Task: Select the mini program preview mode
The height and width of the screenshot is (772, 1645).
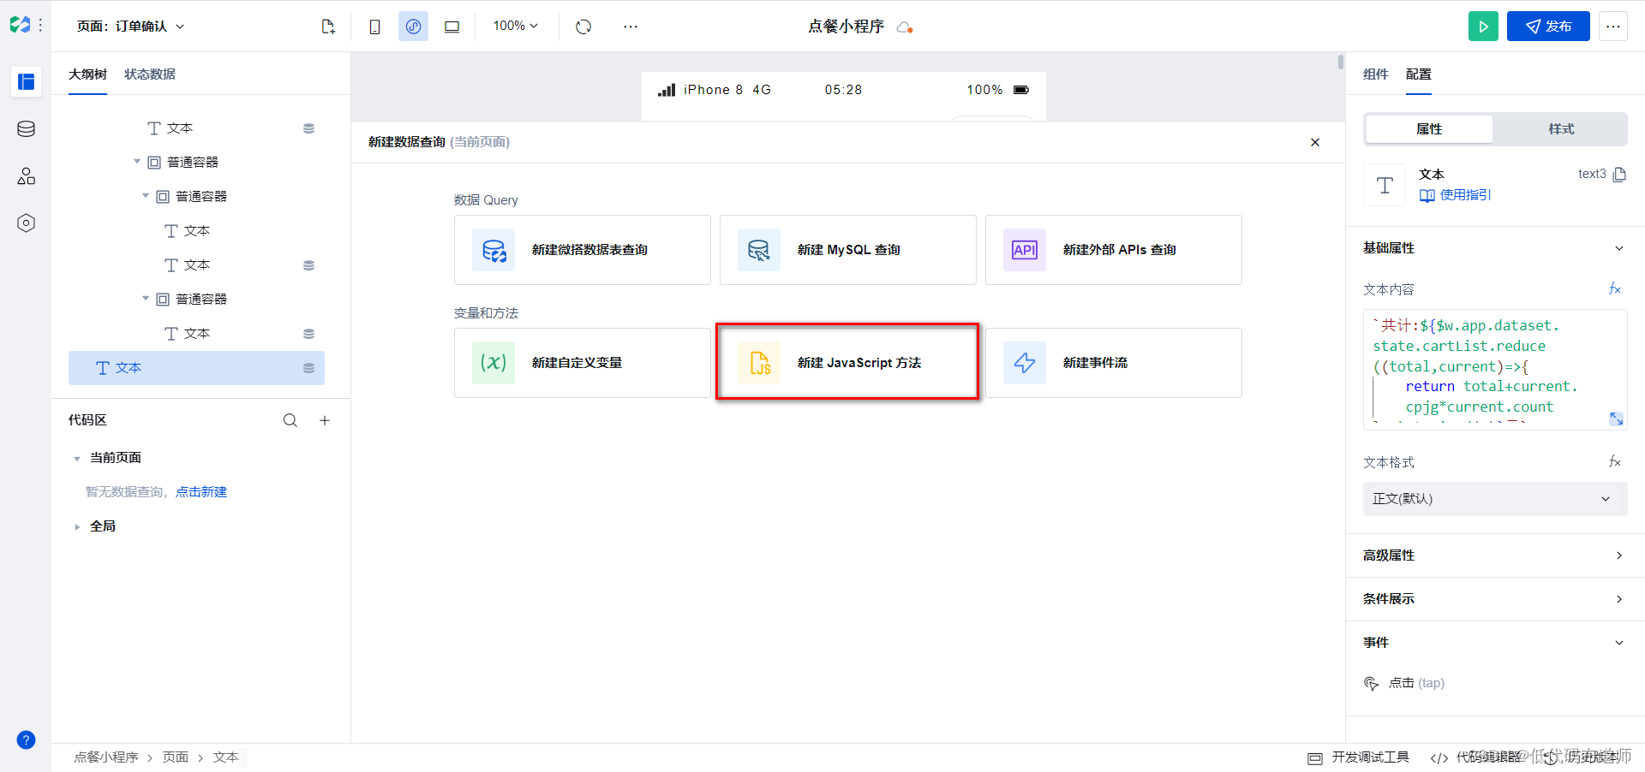Action: click(413, 27)
